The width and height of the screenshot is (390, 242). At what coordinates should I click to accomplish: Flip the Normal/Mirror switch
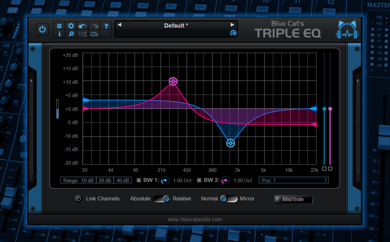229,199
